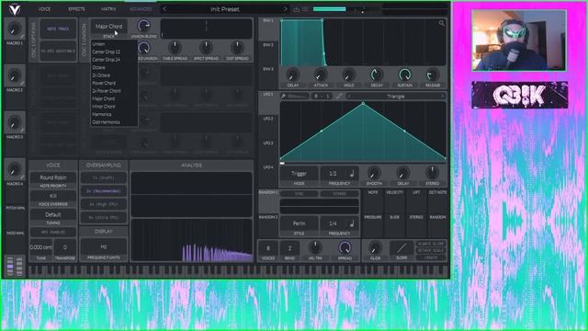Click LFO 1/2 frequency note icon
Screen dimensions: 588x331
pyautogui.click(x=352, y=174)
